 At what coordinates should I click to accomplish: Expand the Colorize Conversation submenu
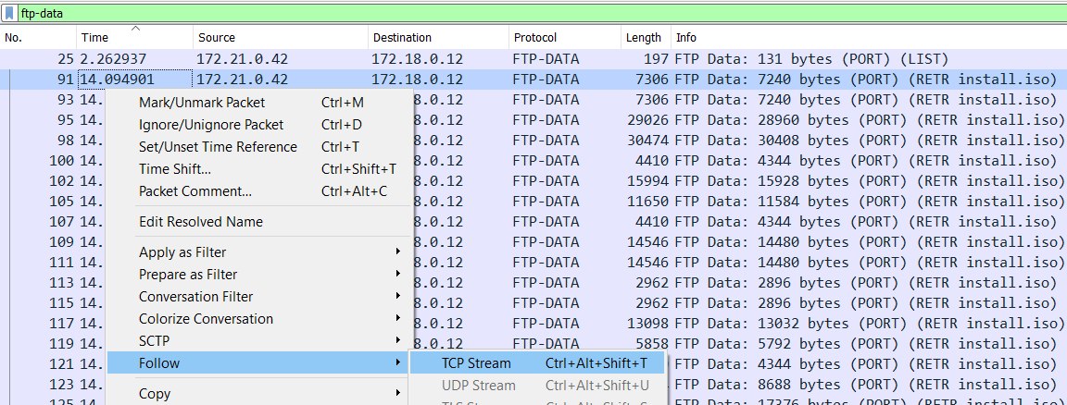pos(260,319)
